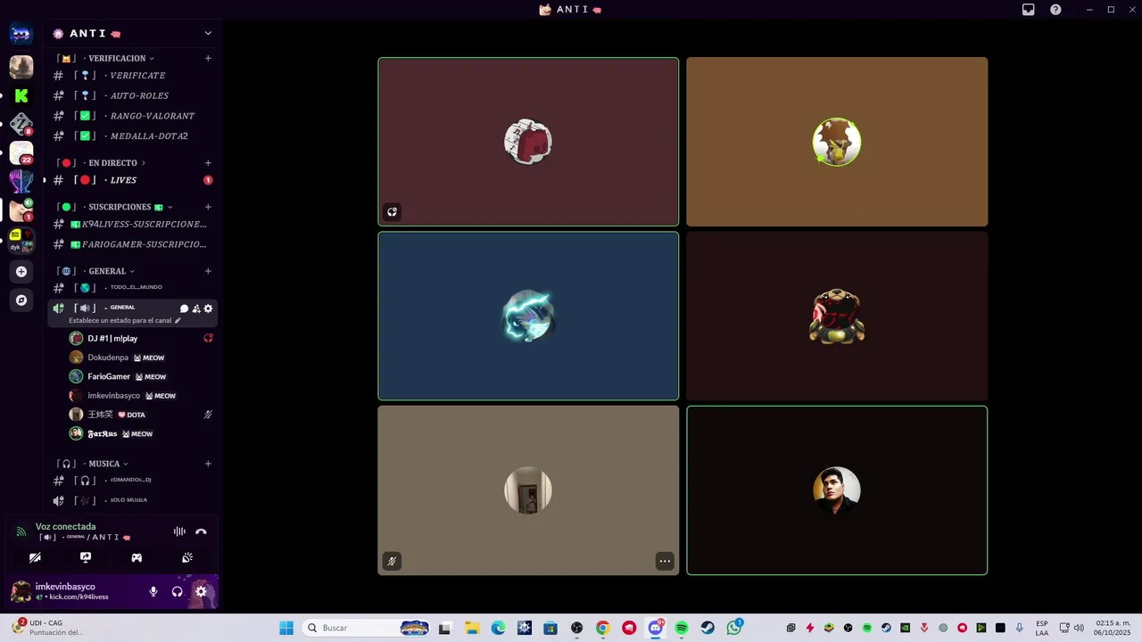Create channel in SUSCRIPCIONES category

[x=208, y=207]
